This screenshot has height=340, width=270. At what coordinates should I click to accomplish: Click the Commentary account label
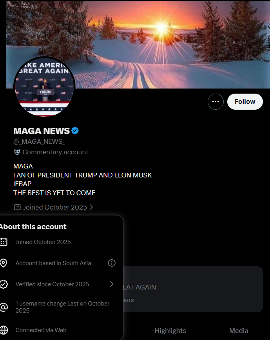(x=55, y=152)
